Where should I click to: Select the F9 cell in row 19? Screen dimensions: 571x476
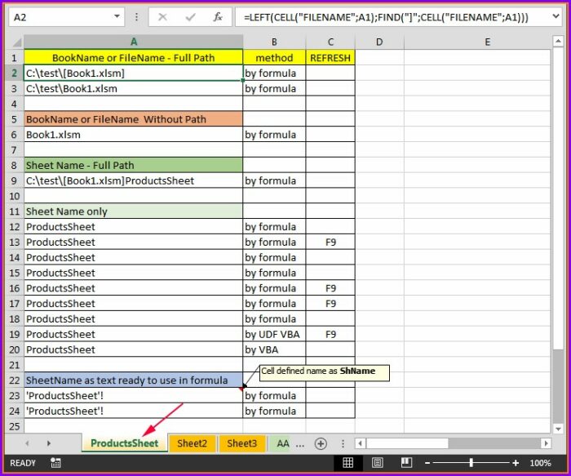[x=330, y=334]
